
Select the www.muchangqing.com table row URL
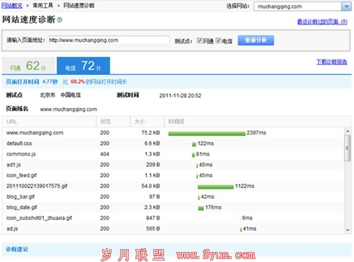point(35,132)
